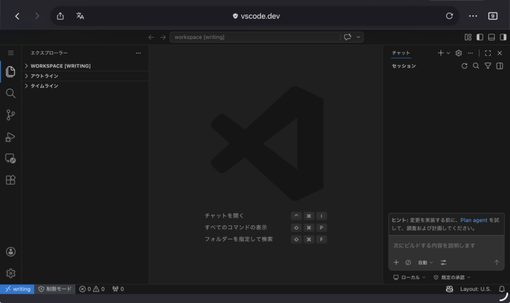
Task: Open the 既定の承認 dropdown
Action: 452,278
